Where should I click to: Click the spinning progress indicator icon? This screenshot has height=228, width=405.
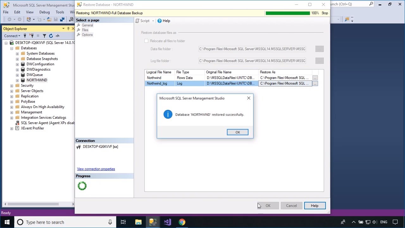point(82,186)
